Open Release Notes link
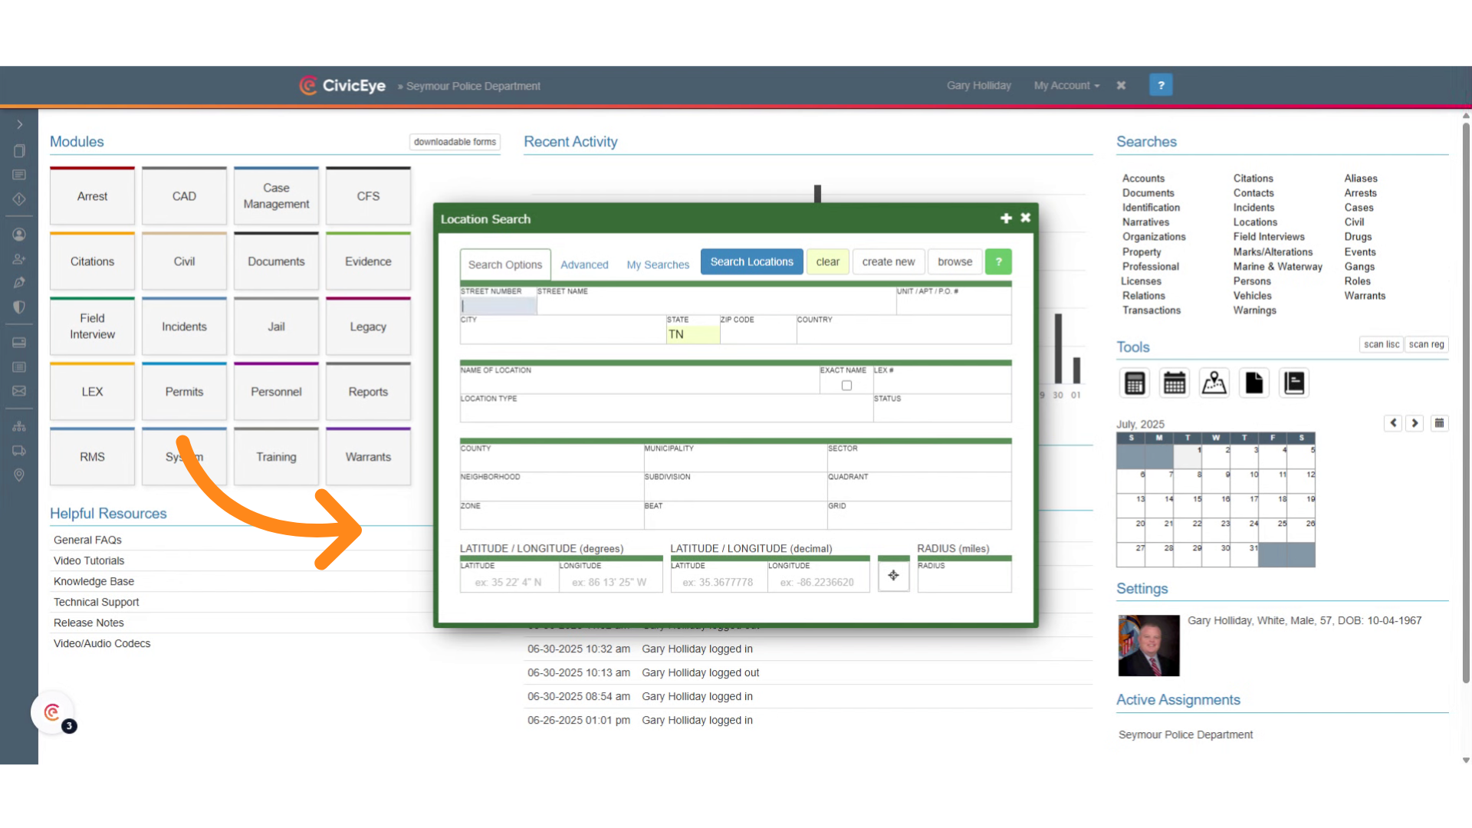 (x=89, y=623)
